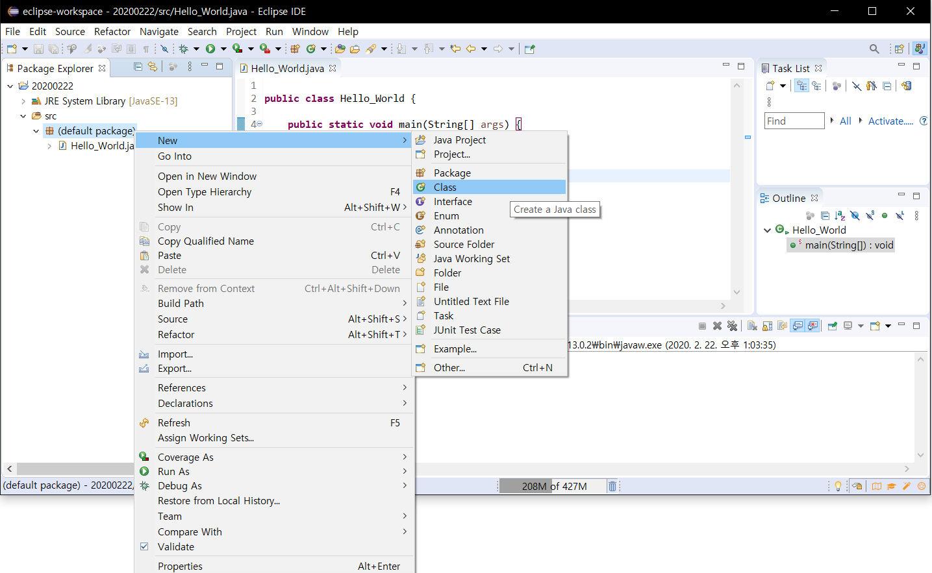This screenshot has width=932, height=573.
Task: Select JUnit Test Case in New submenu
Action: [490, 330]
